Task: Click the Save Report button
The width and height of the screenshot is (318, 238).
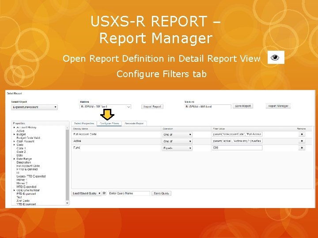Action: [243, 106]
